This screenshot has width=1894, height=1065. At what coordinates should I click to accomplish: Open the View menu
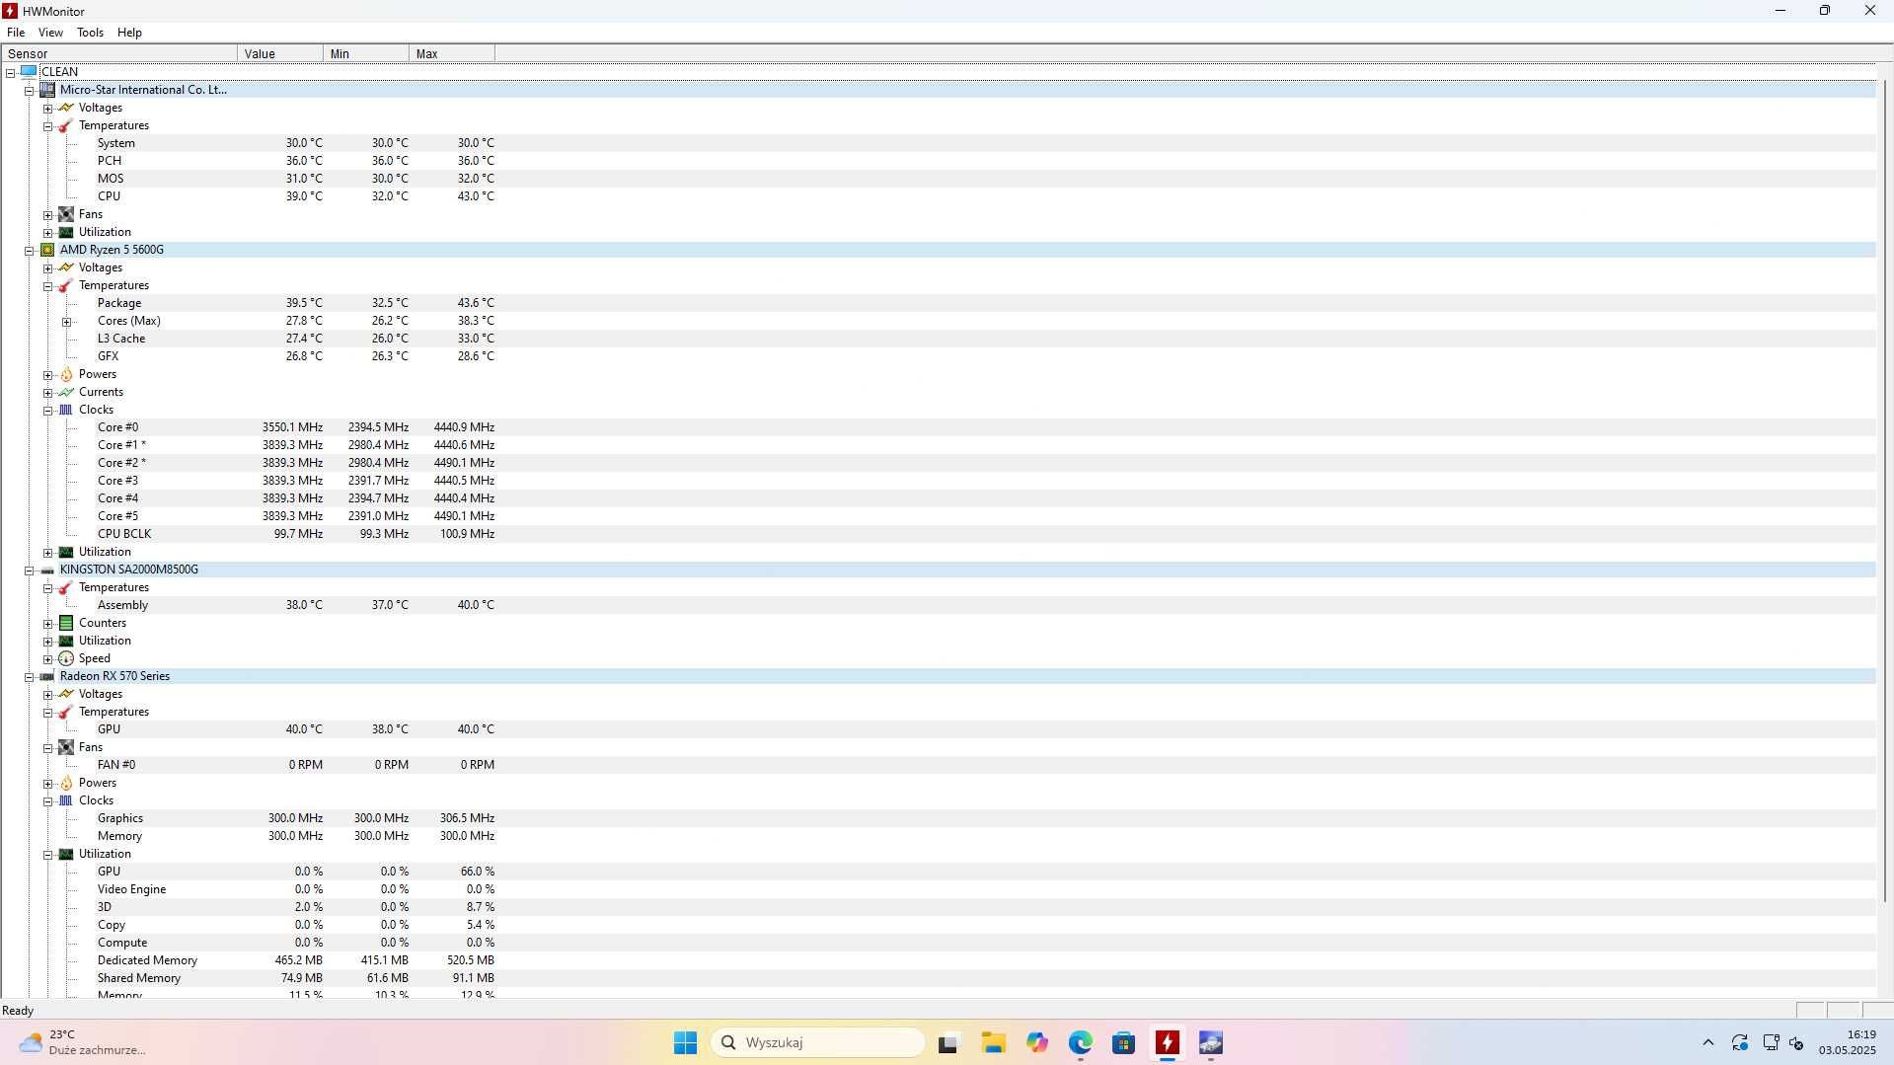[x=50, y=33]
